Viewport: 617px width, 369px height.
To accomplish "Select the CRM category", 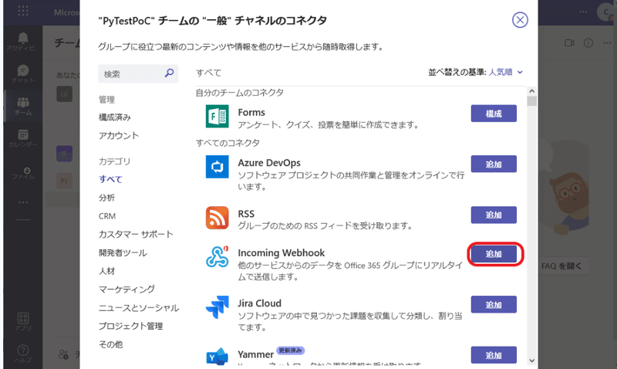I will tap(107, 216).
